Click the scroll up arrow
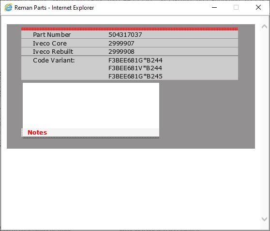 [264, 26]
